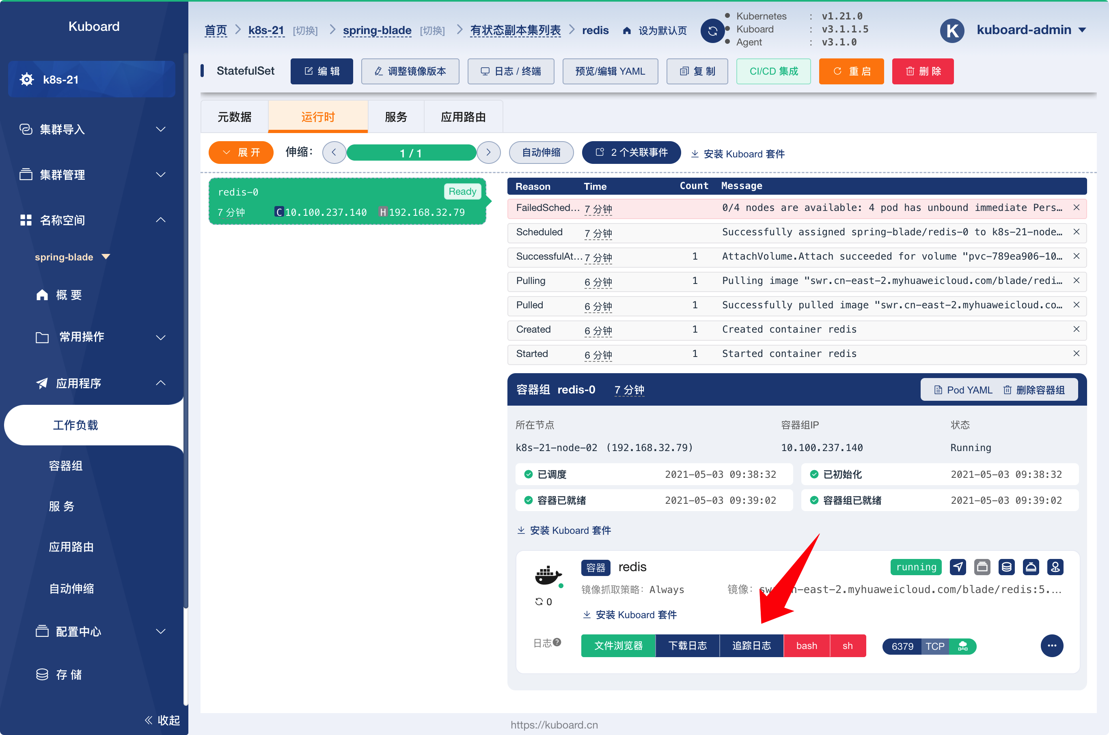Click the database stack icon in redis container
Screen dimensions: 1109x735
point(1006,567)
